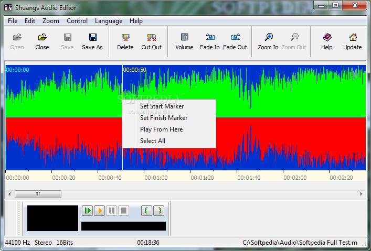The image size is (371, 251).
Task: Click the 44100 Hz status bar entry
Action: [17, 243]
